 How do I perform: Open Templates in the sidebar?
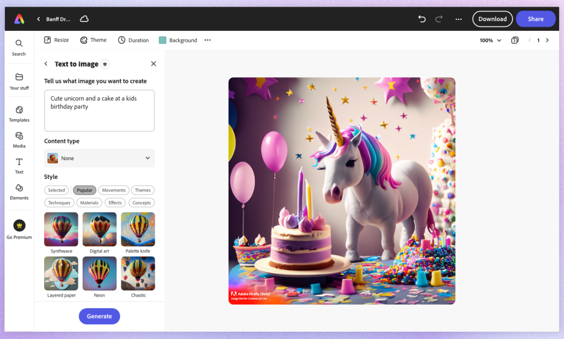tap(19, 114)
